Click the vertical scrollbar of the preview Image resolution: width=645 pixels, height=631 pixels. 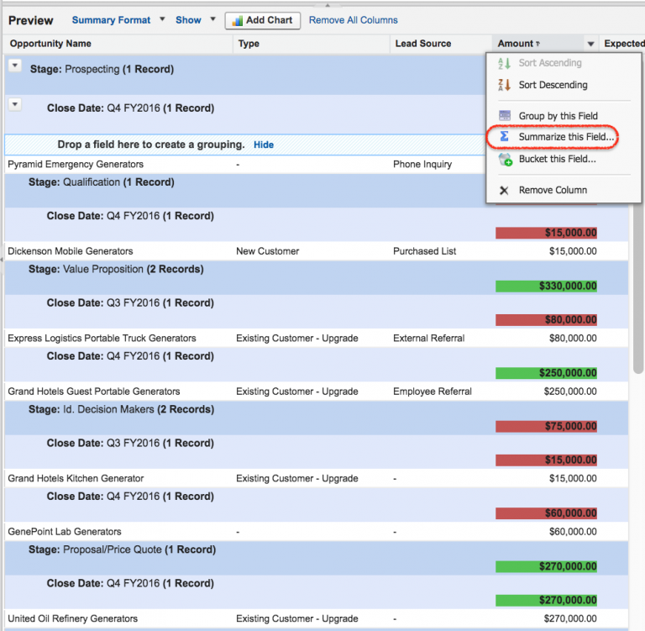pyautogui.click(x=638, y=294)
